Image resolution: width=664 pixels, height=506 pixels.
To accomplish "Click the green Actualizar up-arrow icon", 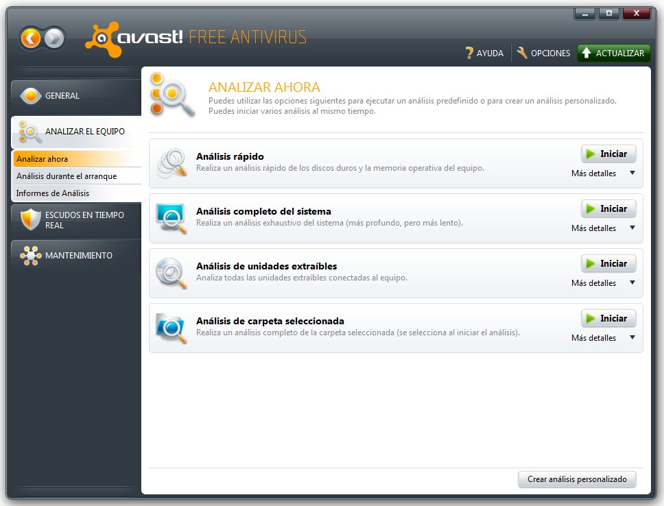I will tap(586, 53).
